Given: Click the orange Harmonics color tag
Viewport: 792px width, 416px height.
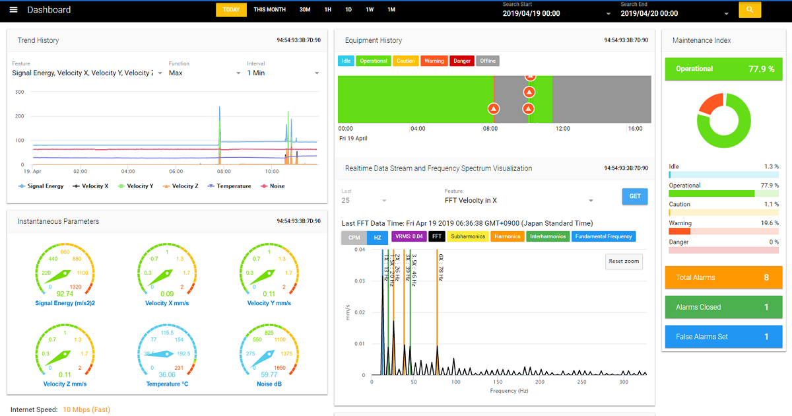Looking at the screenshot, I should [x=508, y=236].
